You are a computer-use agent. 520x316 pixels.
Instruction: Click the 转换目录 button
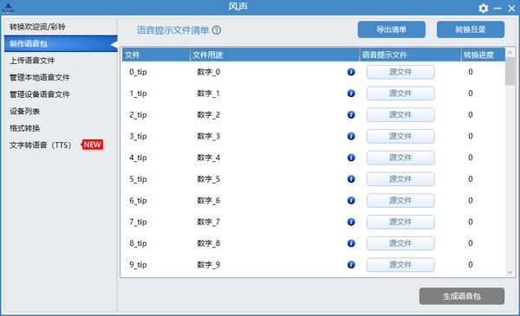pyautogui.click(x=471, y=29)
